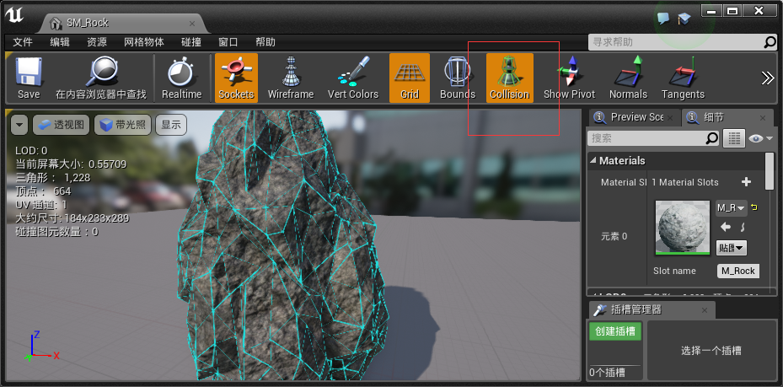Edit the M_Rock slot name field
Image resolution: width=783 pixels, height=387 pixels.
738,271
